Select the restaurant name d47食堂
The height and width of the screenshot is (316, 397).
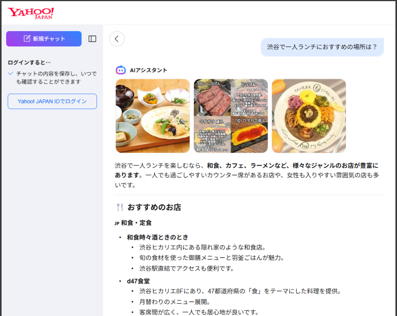(138, 281)
